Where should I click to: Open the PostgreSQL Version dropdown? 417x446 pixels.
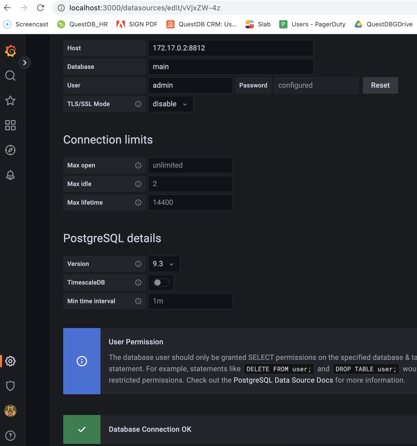pyautogui.click(x=164, y=264)
